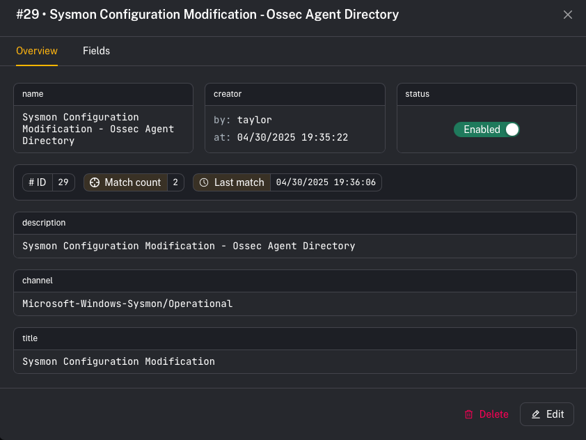Select the Overview tab
Viewport: 586px width, 440px height.
coord(37,51)
